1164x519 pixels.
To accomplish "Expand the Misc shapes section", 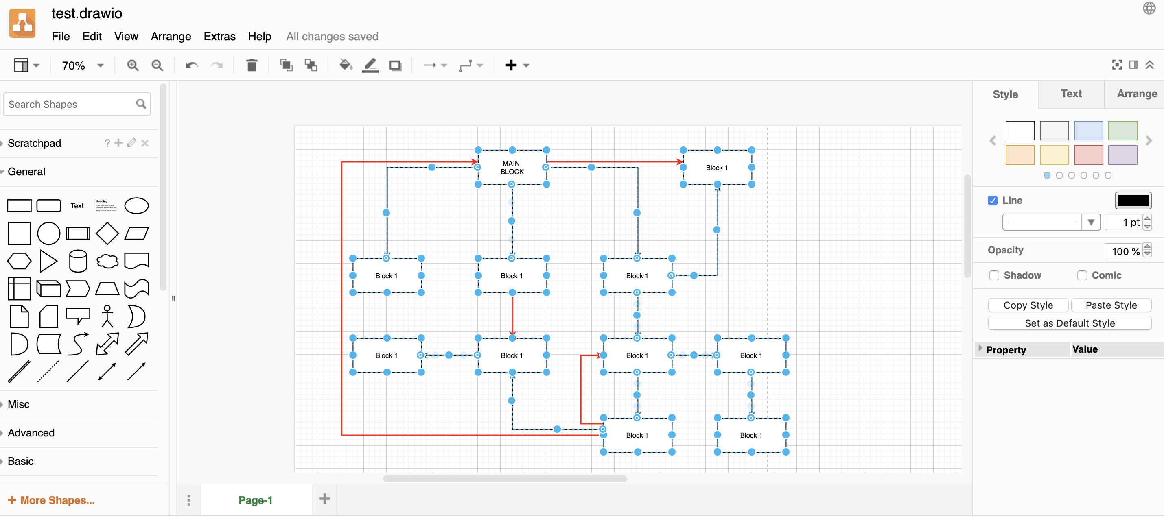I will [x=18, y=404].
